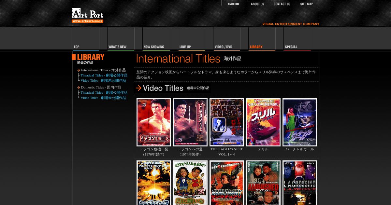Open the WHAT'S NEW tab
391x205 pixels.
point(121,39)
